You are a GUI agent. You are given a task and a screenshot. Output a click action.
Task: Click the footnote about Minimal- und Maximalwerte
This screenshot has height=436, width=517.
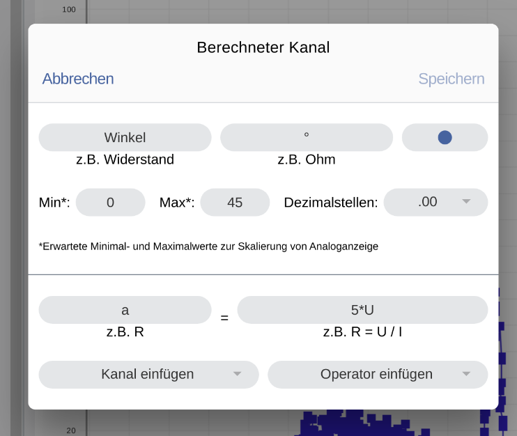coord(208,246)
